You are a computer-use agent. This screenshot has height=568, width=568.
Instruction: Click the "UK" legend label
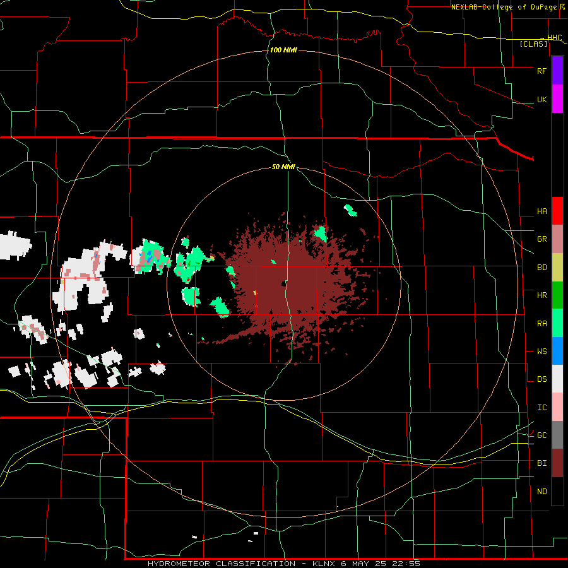pos(541,99)
